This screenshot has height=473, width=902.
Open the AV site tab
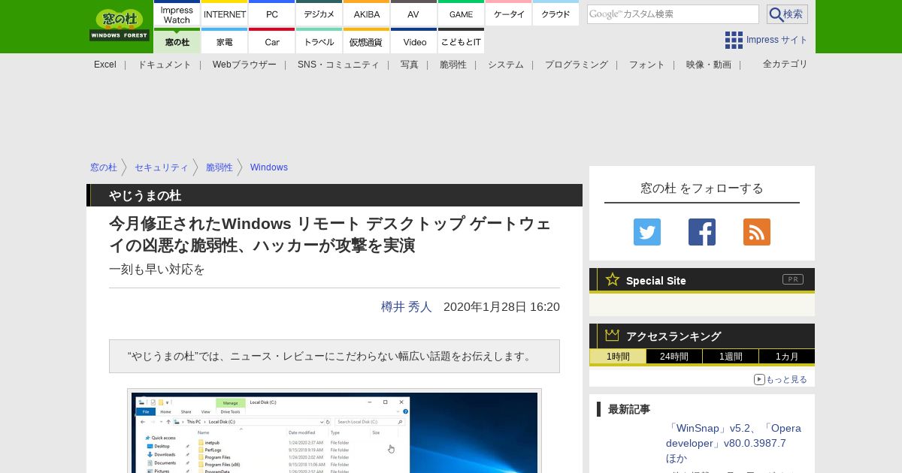413,14
